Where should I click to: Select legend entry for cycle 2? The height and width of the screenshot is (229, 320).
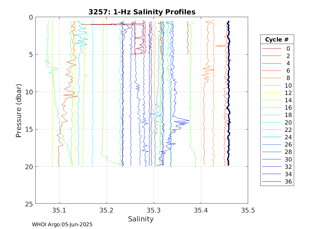[277, 56]
